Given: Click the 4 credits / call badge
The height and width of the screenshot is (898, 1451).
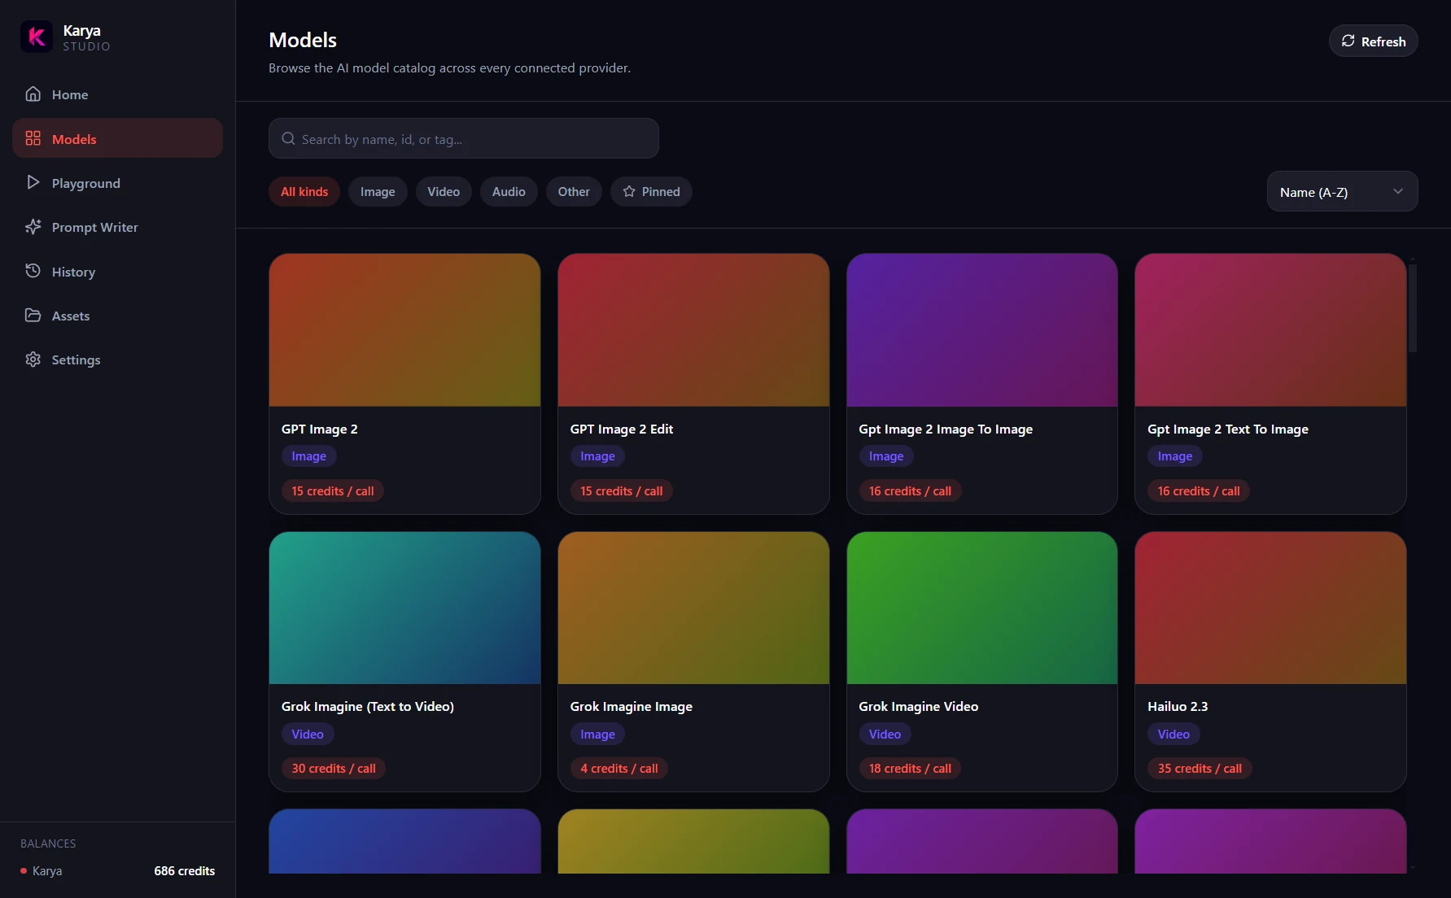Looking at the screenshot, I should click(x=619, y=768).
